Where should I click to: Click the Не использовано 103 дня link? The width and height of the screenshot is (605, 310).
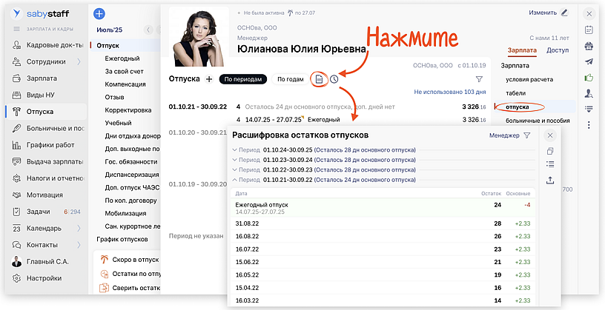450,92
